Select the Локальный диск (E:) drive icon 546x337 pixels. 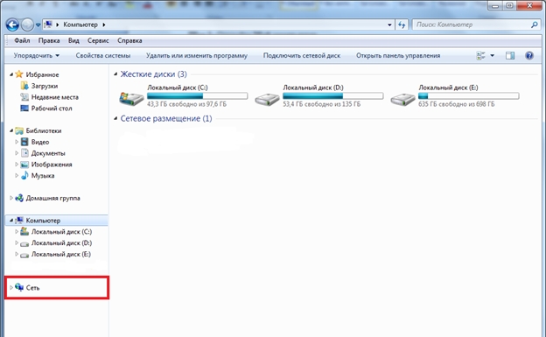402,99
